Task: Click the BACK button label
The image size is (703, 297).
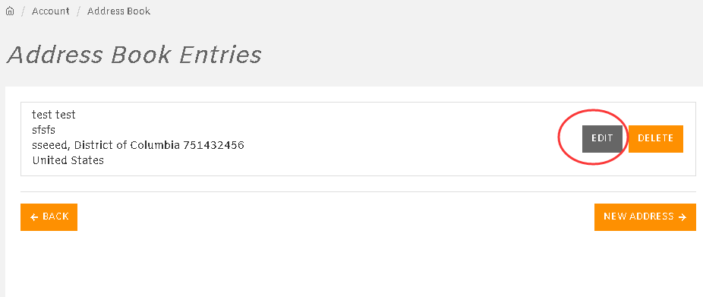Action: pos(55,216)
